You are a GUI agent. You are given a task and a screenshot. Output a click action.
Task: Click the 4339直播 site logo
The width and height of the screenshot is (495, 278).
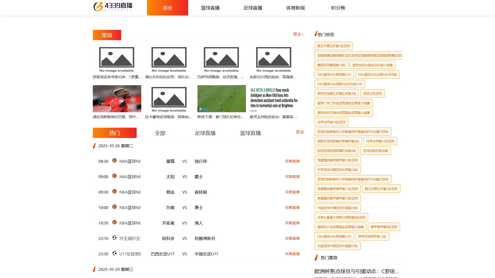(113, 6)
